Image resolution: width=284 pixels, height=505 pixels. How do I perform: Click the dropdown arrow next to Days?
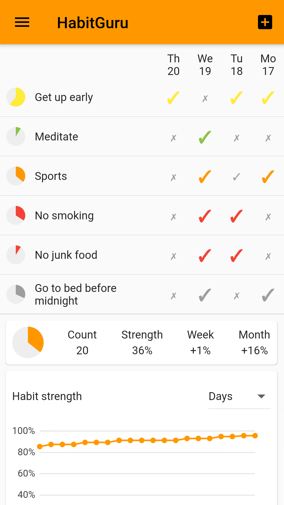[261, 396]
